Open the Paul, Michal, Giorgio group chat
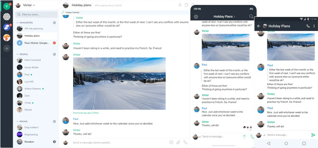 (x=36, y=43)
